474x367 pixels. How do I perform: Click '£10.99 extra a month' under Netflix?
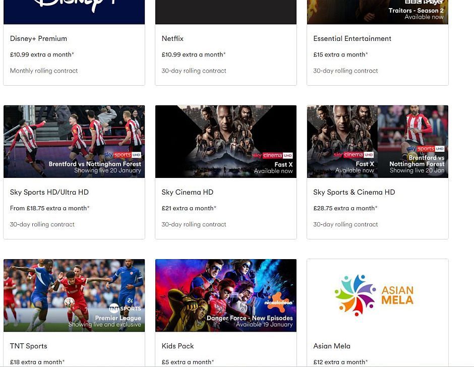(x=194, y=55)
